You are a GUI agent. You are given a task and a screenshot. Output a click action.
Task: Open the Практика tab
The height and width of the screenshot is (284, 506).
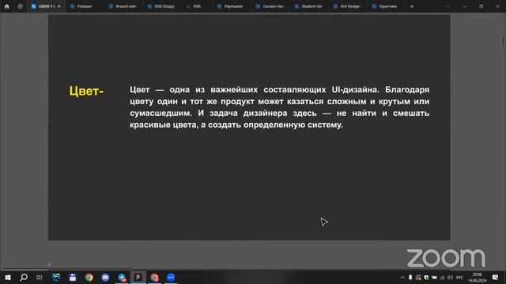point(385,6)
